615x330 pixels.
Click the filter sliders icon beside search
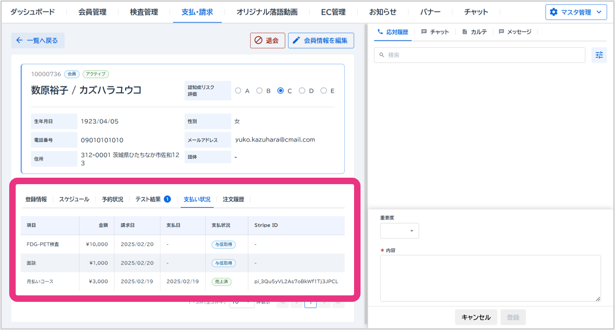pyautogui.click(x=599, y=55)
